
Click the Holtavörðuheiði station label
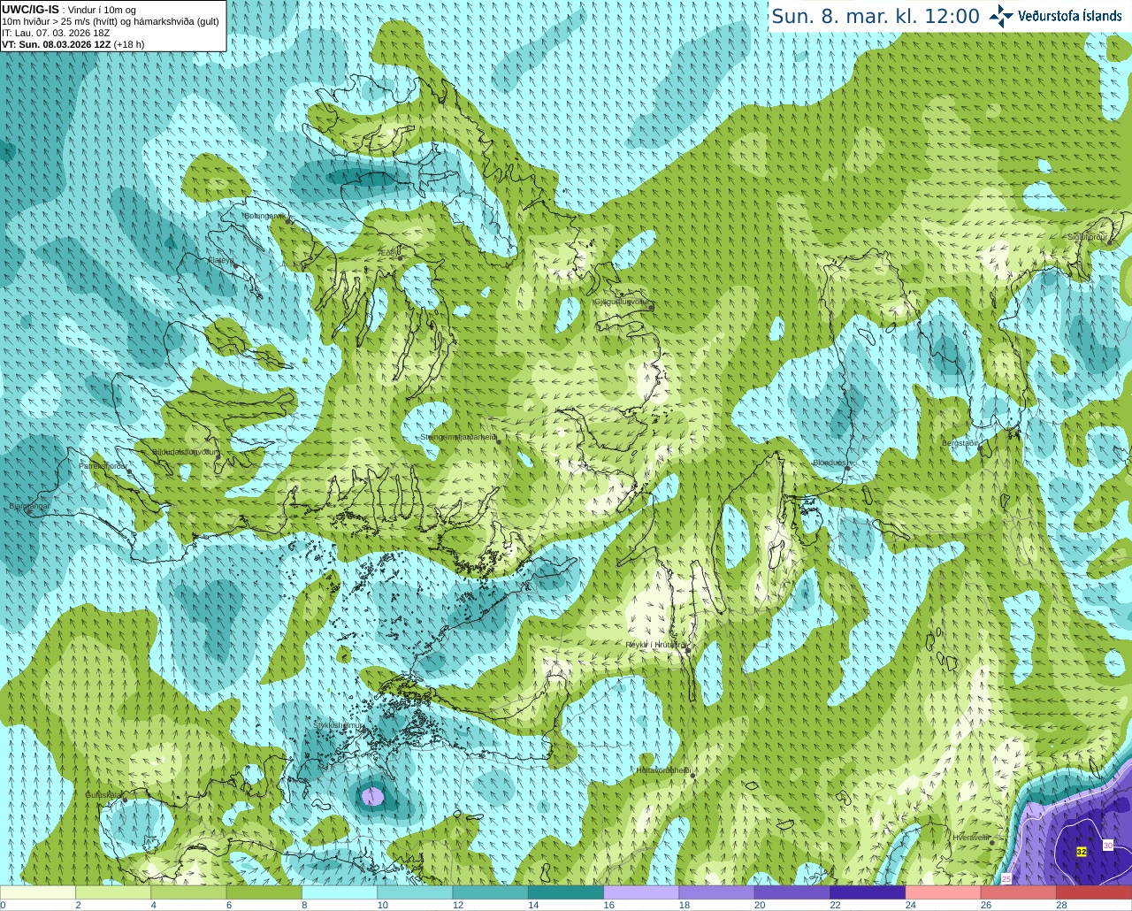tap(663, 769)
